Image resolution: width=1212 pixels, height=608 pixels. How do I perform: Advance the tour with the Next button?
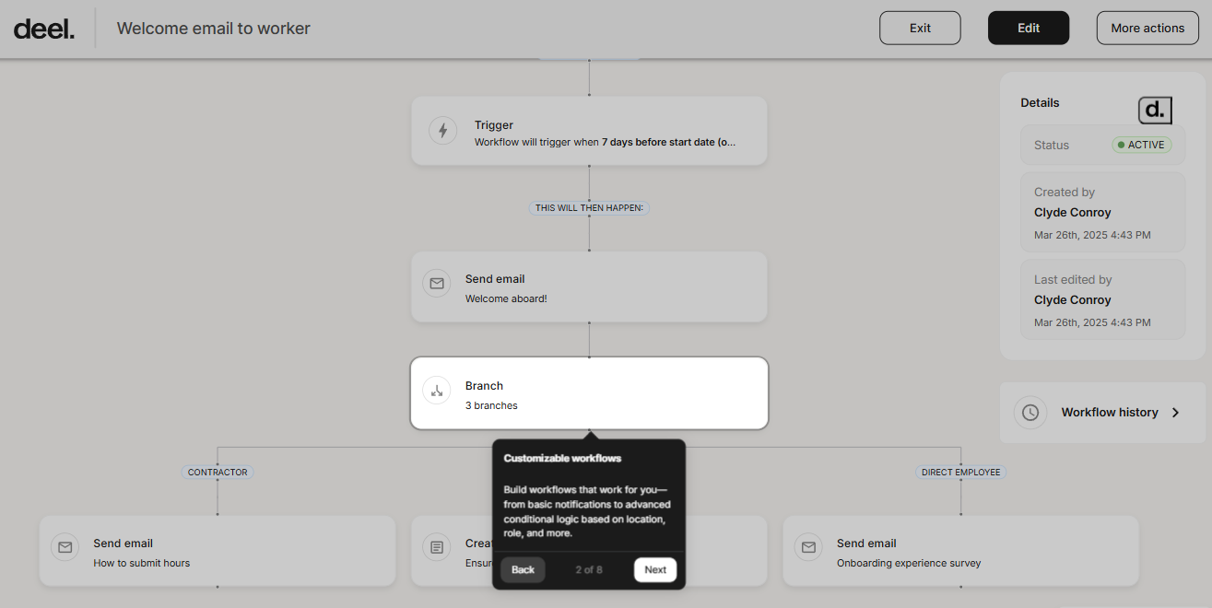click(654, 569)
